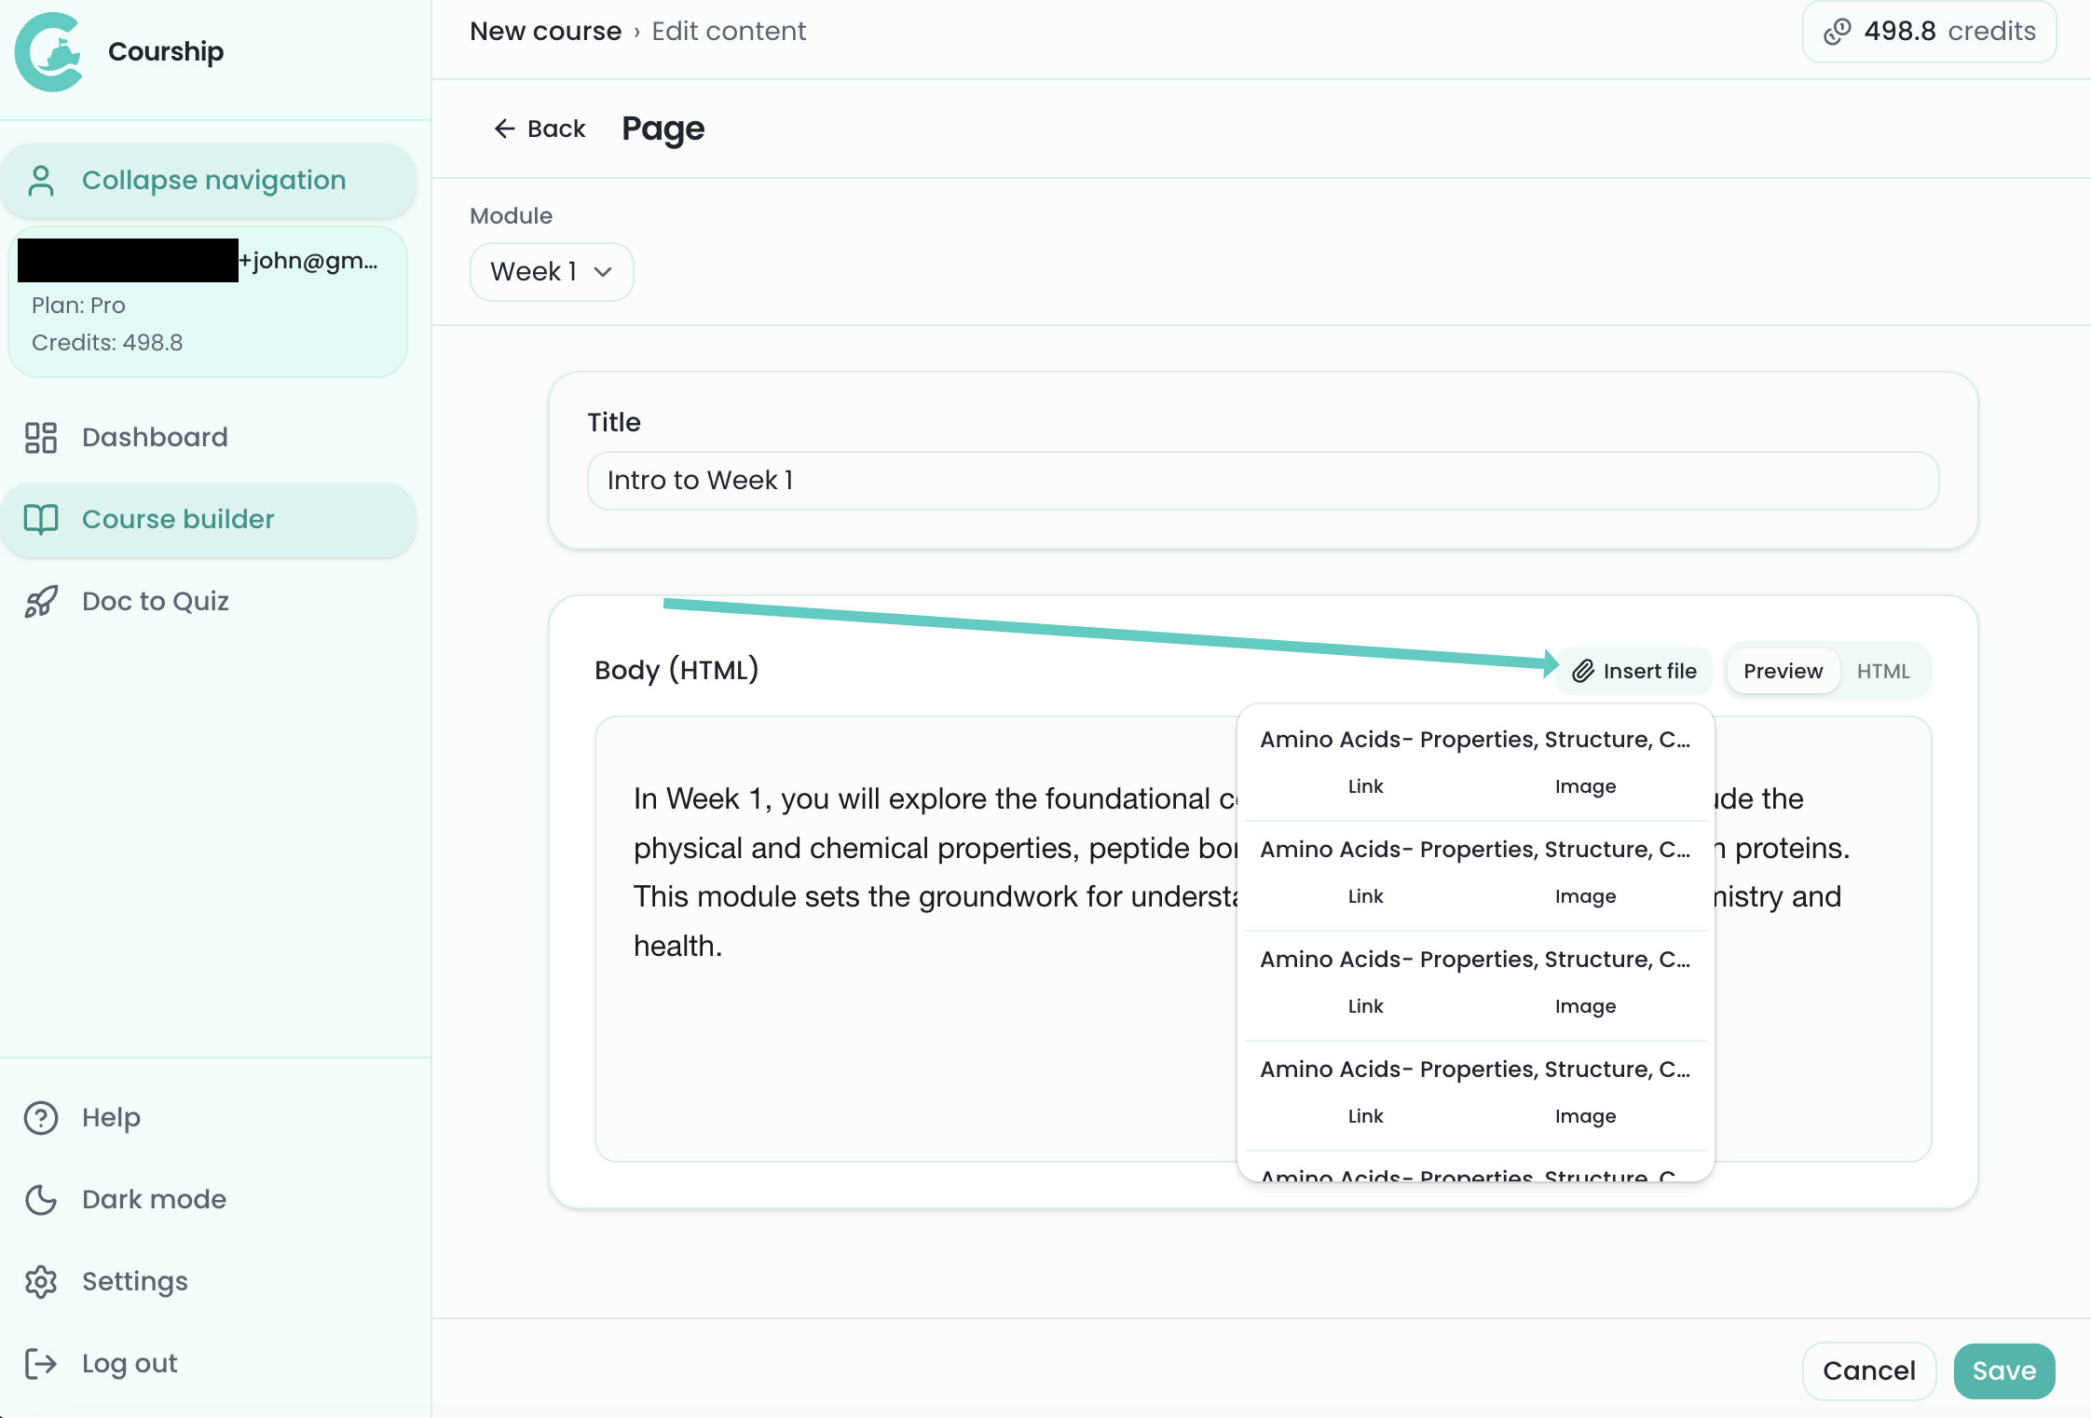This screenshot has width=2091, height=1418.
Task: Click the New course breadcrumb link
Action: (545, 32)
